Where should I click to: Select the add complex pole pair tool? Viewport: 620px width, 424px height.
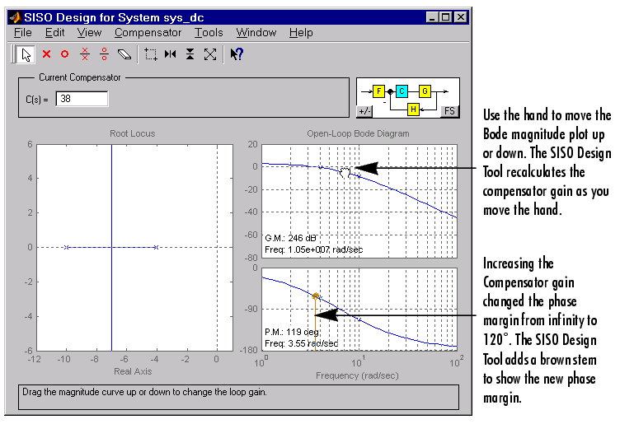pyautogui.click(x=85, y=54)
